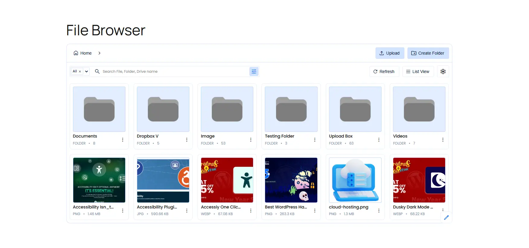Click the 263.3 KB size label
This screenshot has width=529, height=248.
(x=287, y=214)
